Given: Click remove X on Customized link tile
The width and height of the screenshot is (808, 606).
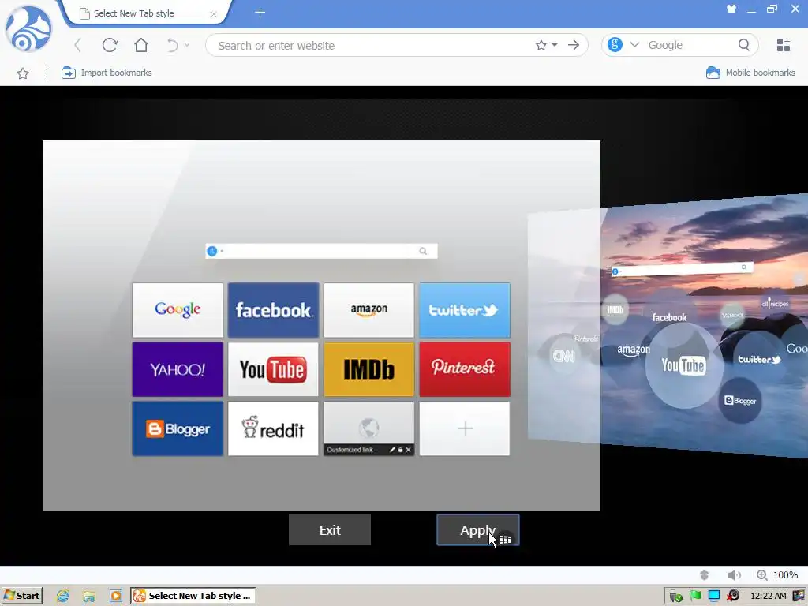Looking at the screenshot, I should [408, 450].
